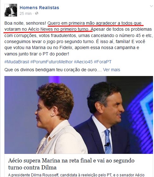The width and height of the screenshot is (154, 177).
Task: Click the article description snippet about Dilma Rousseff
Action: tap(76, 175)
